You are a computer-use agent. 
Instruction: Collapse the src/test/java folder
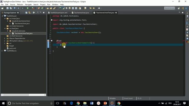click(x=5, y=29)
